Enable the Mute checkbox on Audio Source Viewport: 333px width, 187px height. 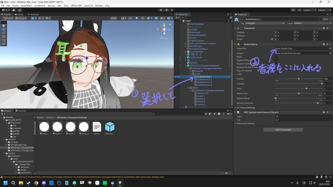pyautogui.click(x=276, y=57)
